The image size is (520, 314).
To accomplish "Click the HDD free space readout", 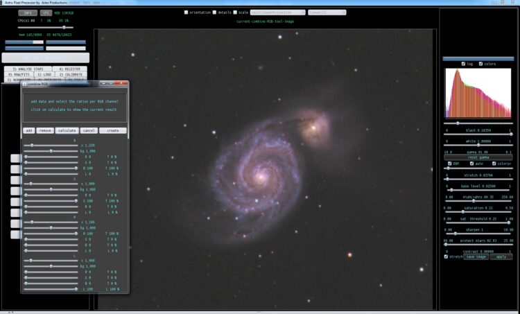I will coord(64,13).
